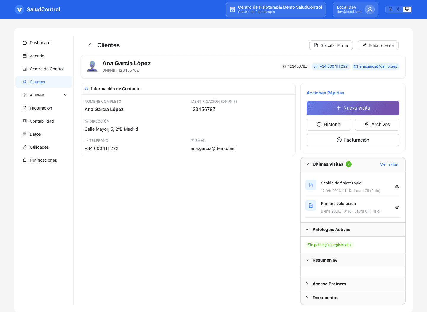
Task: Switch to dark theme moon icon
Action: point(399,9)
